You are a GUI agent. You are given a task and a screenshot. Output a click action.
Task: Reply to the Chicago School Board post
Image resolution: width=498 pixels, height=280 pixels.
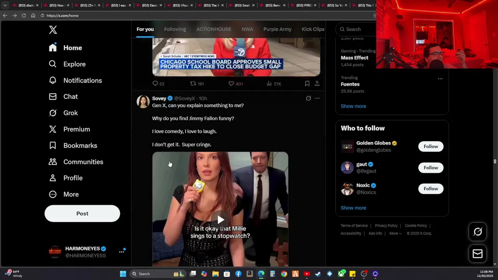[158, 84]
